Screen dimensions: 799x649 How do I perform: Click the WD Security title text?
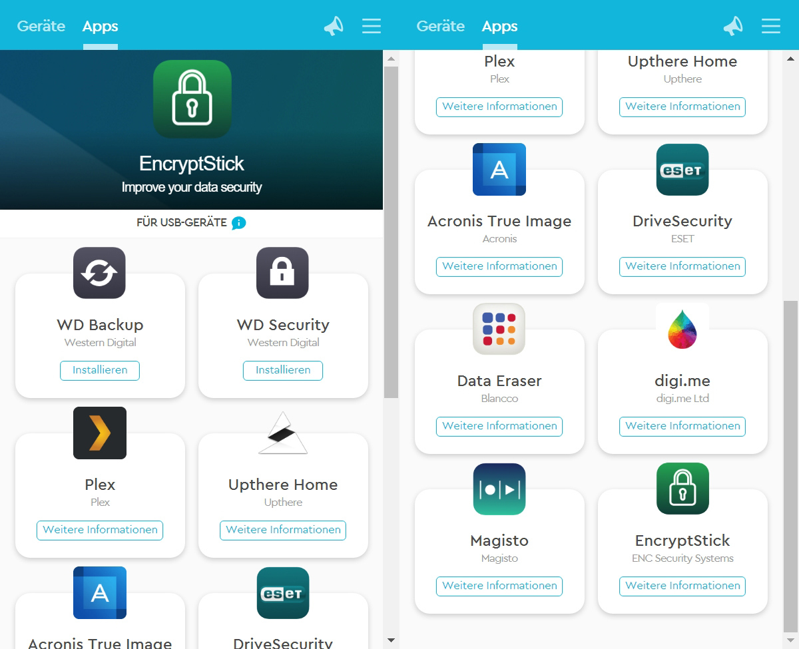click(283, 325)
